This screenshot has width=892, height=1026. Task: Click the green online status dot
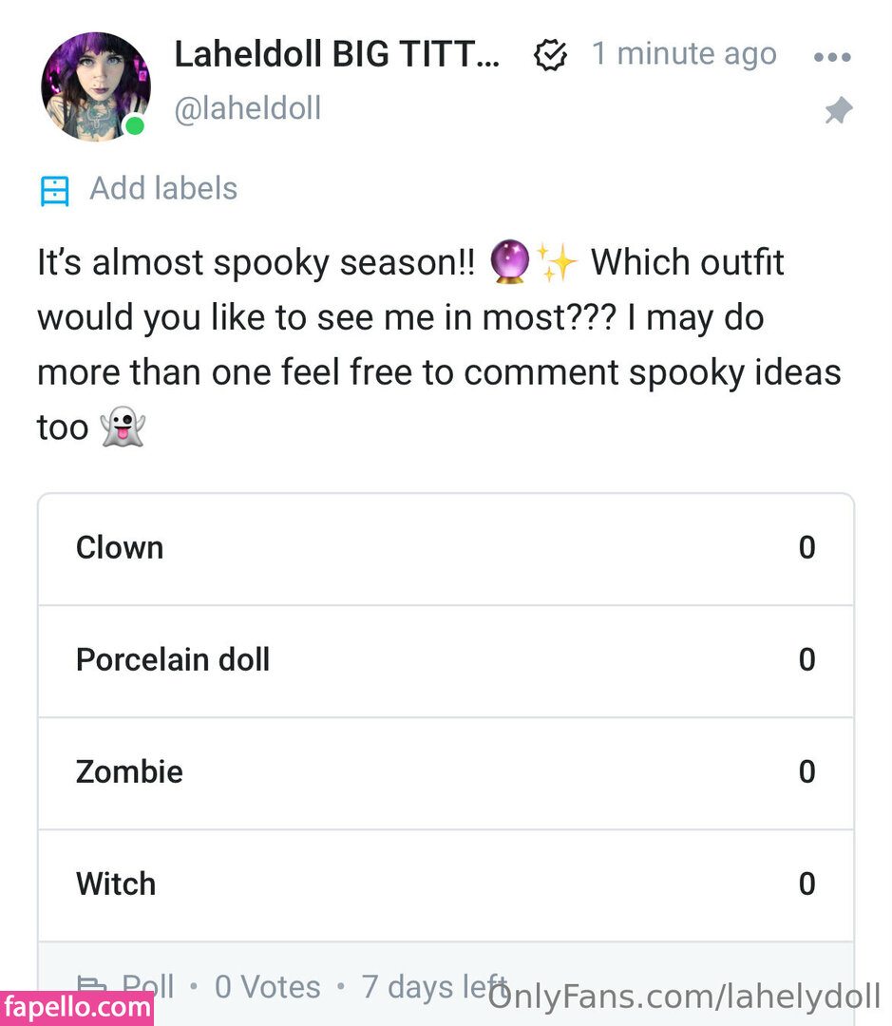point(135,125)
